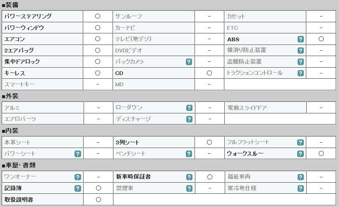
Task: Click the help icon for 寒冷地仕様
Action: pyautogui.click(x=301, y=188)
